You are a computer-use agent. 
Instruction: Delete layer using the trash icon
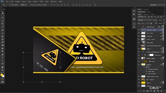tap(161, 91)
